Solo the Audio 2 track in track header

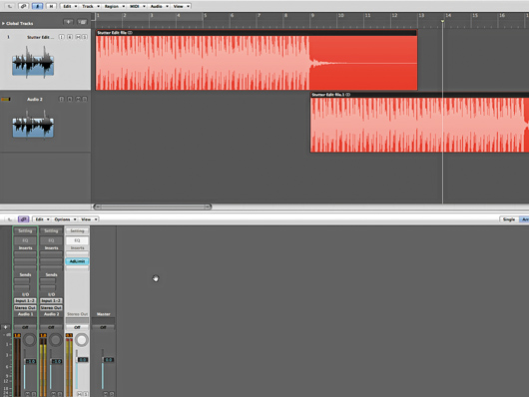coord(85,99)
